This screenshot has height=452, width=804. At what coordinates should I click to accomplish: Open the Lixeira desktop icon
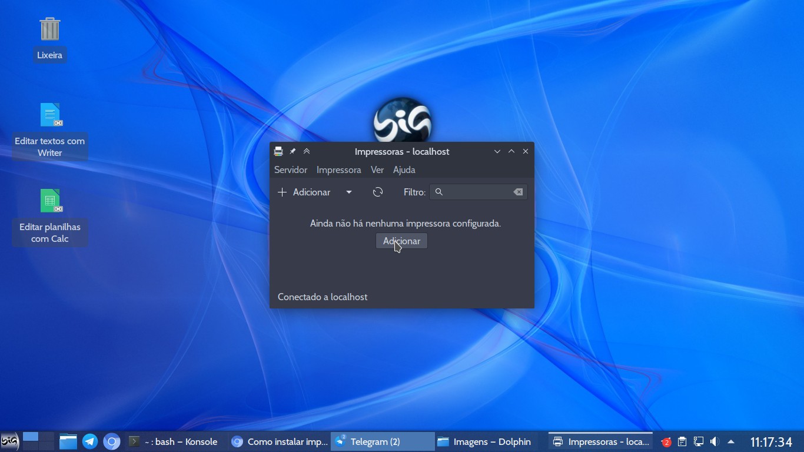[50, 39]
